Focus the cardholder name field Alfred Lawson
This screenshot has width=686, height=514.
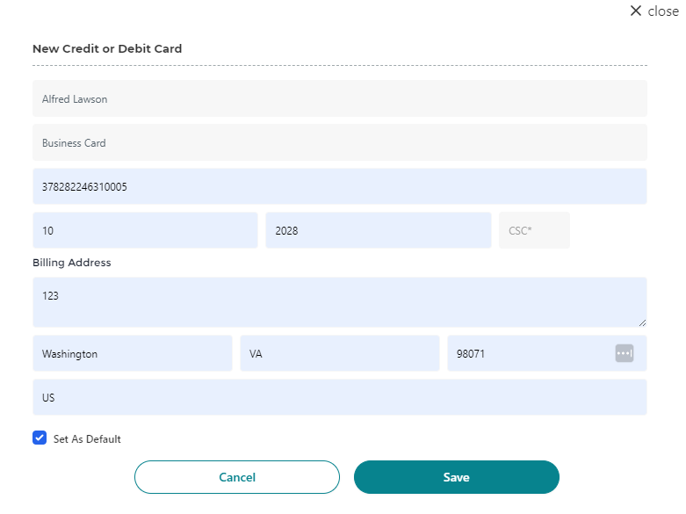tap(339, 99)
